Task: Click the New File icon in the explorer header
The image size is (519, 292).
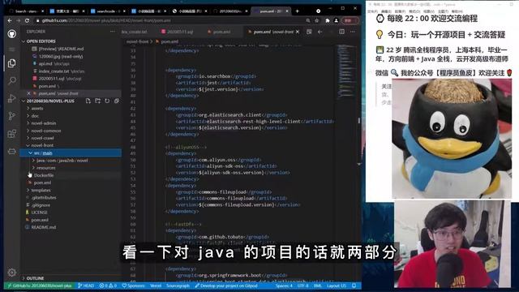Action: [88, 101]
